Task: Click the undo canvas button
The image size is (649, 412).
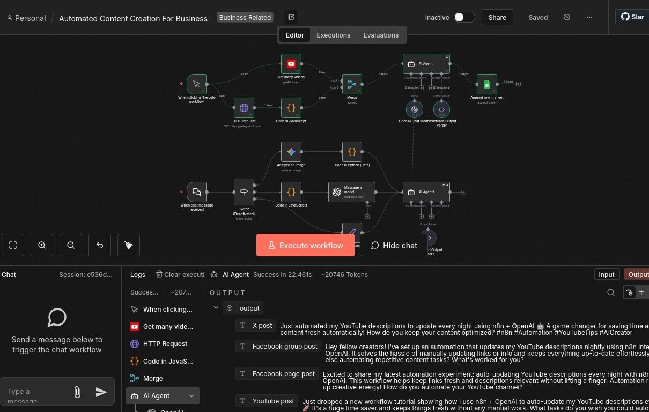Action: pos(100,245)
